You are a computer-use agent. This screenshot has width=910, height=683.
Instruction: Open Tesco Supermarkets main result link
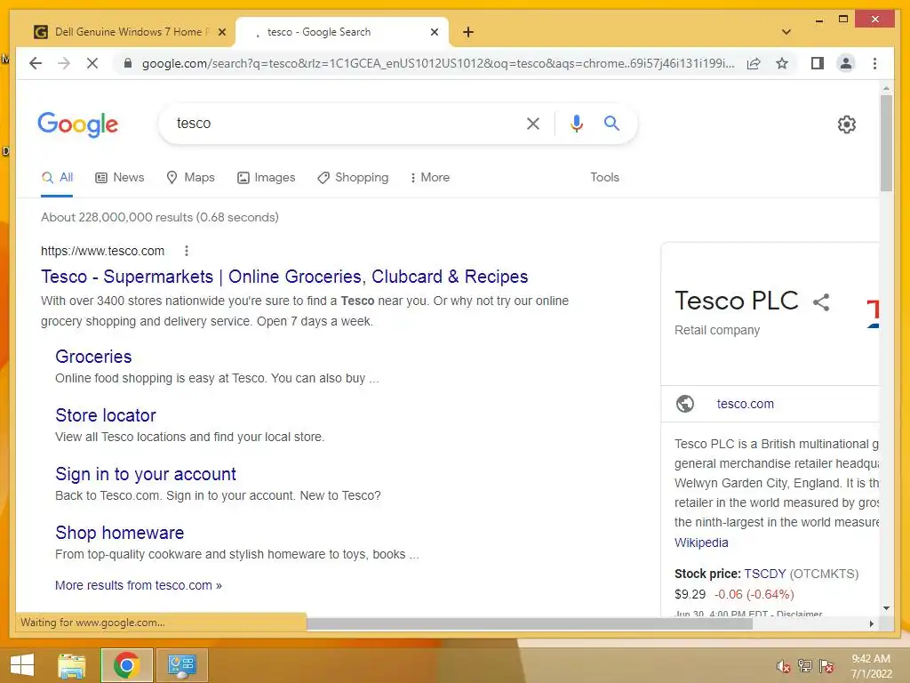coord(284,277)
